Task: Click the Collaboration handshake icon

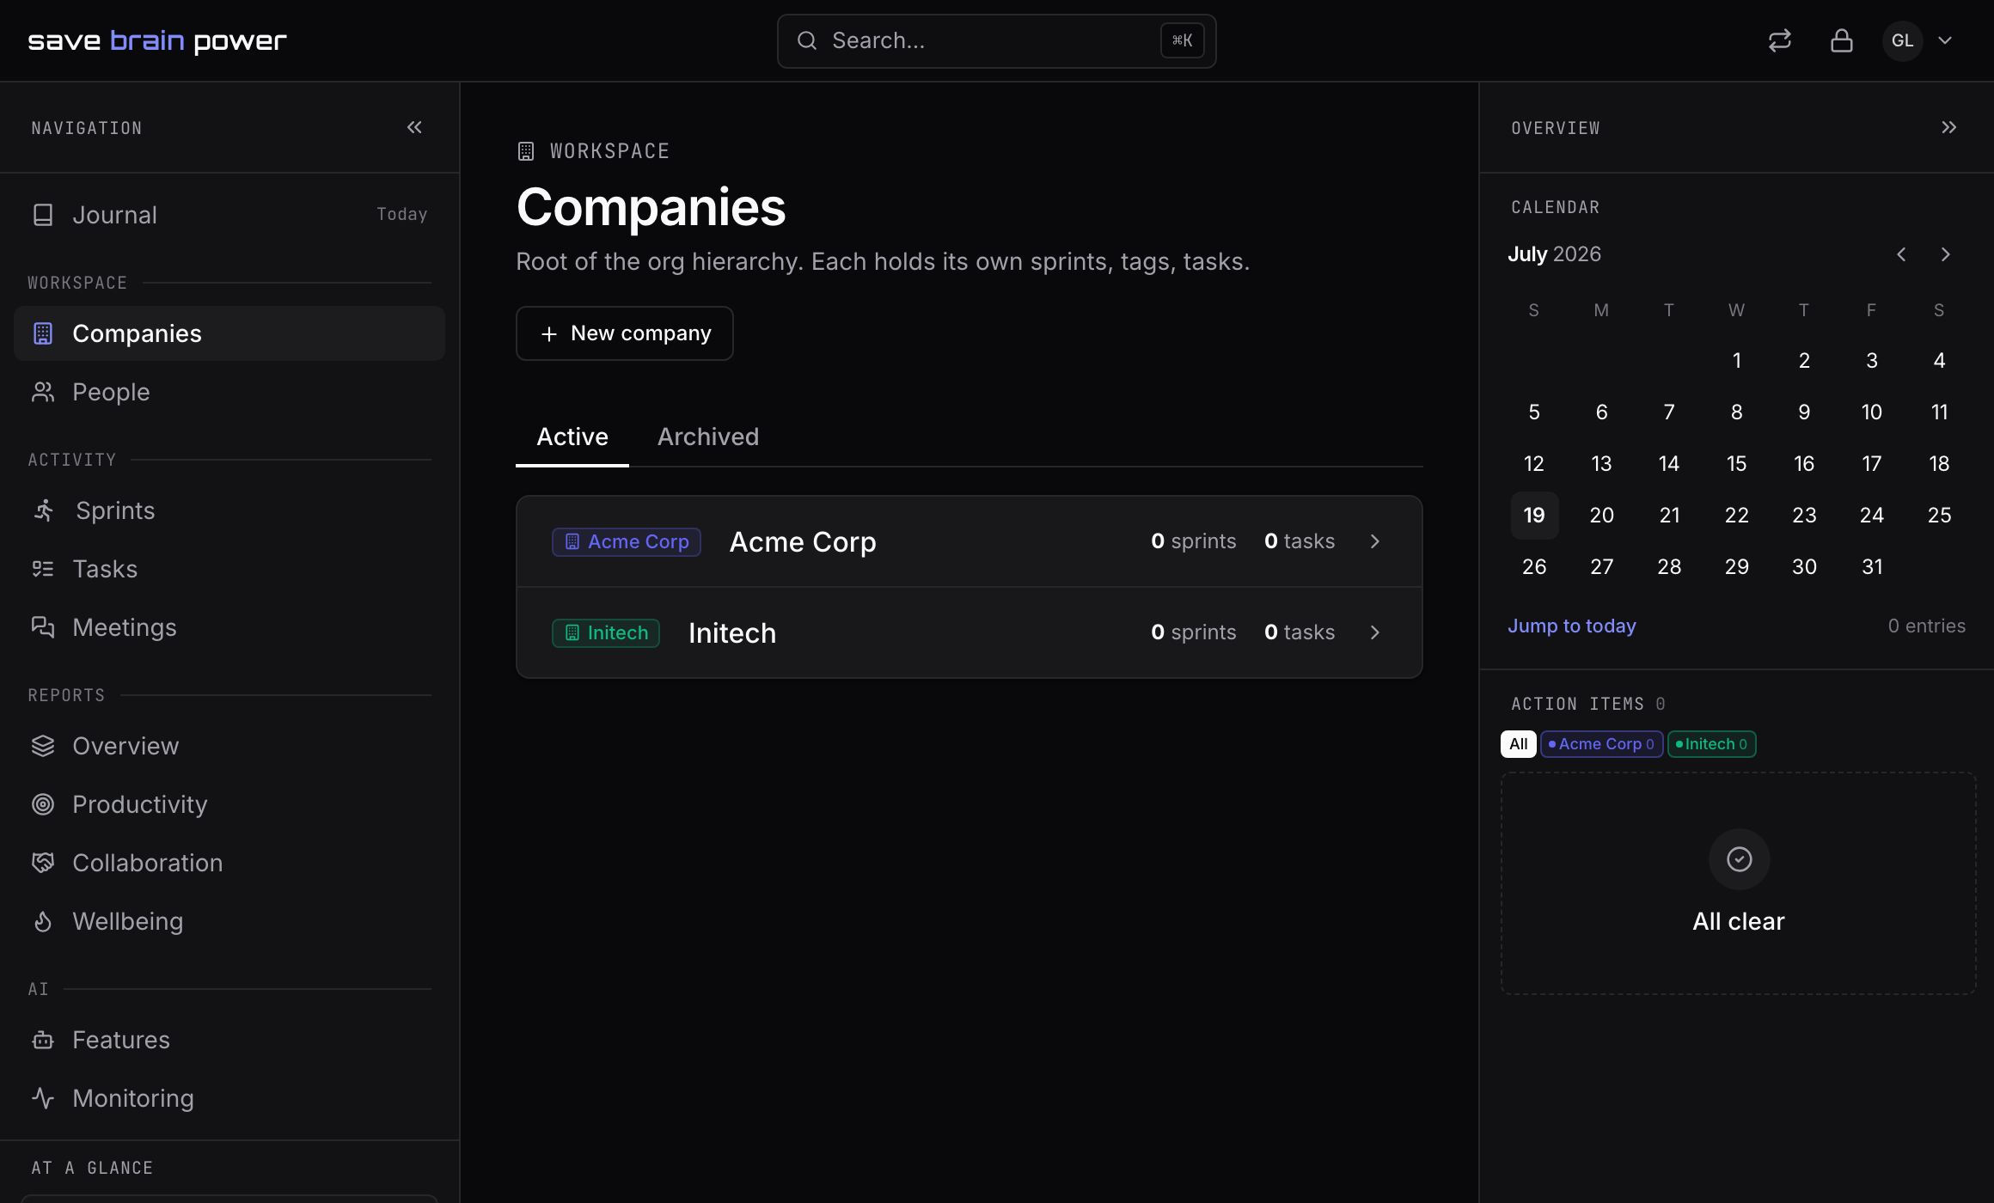Action: pos(43,863)
